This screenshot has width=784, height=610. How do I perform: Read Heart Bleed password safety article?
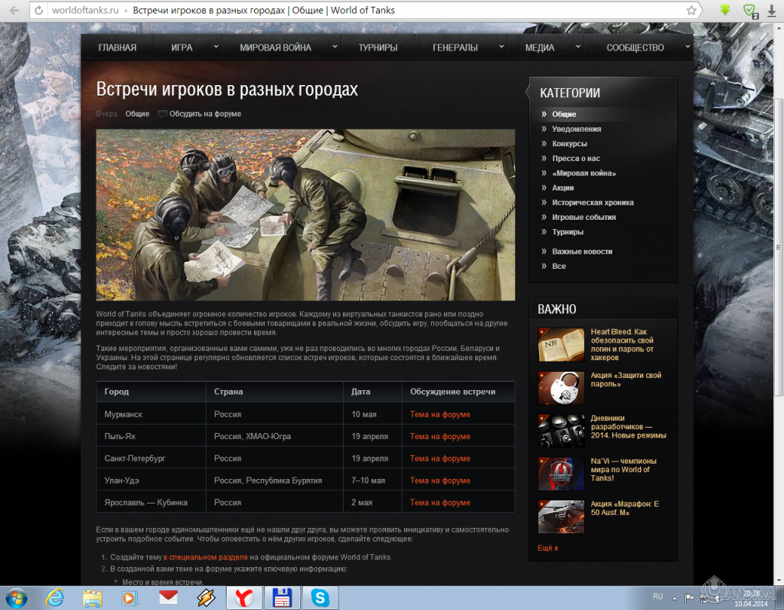[622, 345]
